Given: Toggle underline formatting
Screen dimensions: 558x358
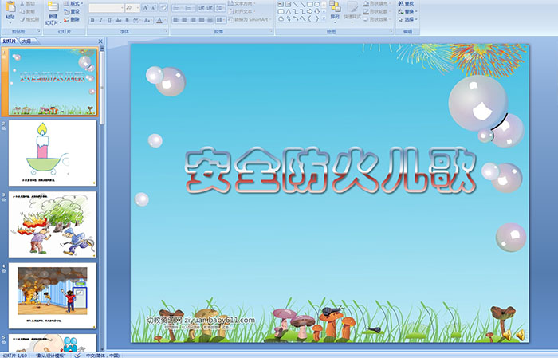Looking at the screenshot, I should click(109, 20).
